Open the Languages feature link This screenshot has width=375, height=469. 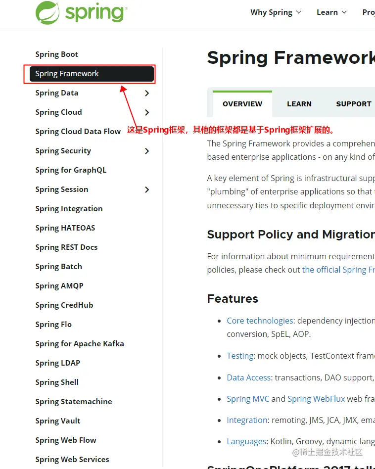[x=246, y=441]
